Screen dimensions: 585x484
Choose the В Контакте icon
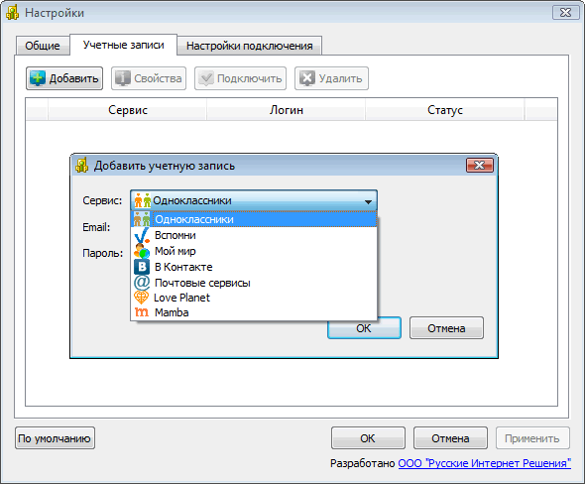pyautogui.click(x=142, y=267)
